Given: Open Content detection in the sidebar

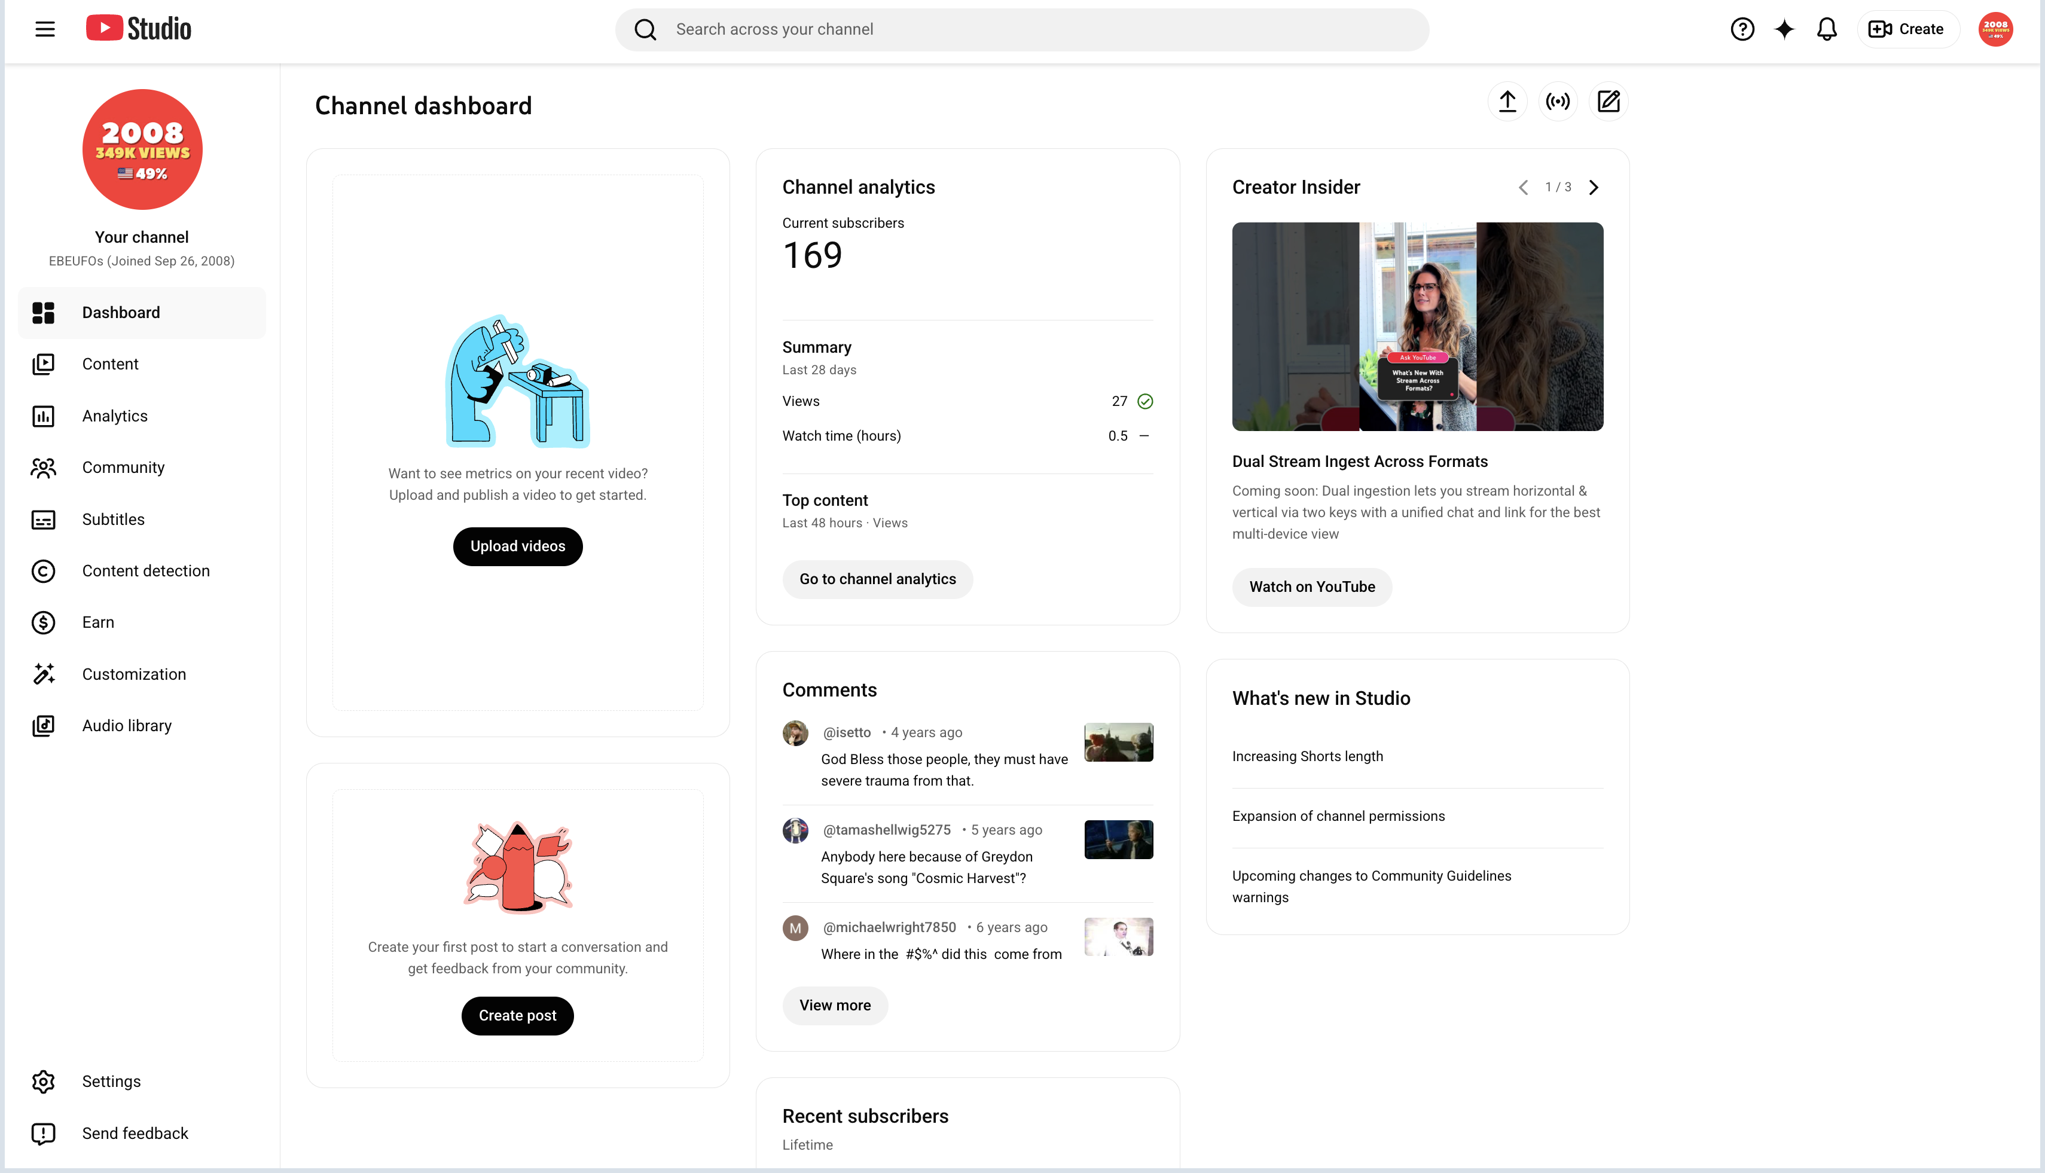Looking at the screenshot, I should tap(142, 571).
